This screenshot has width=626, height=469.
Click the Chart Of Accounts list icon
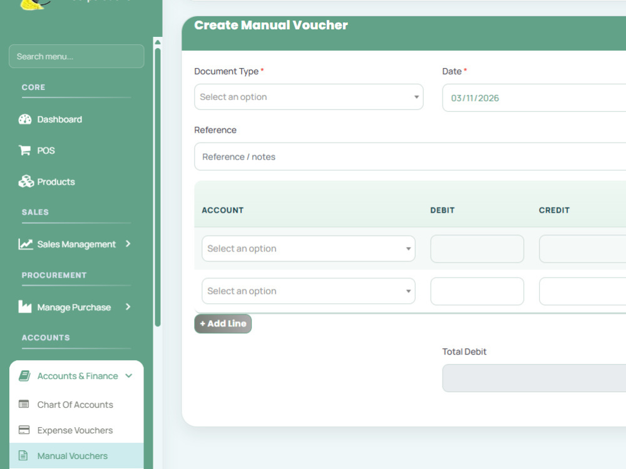point(24,405)
